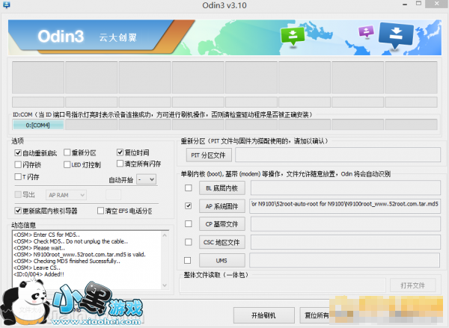The height and width of the screenshot is (328, 449).
Task: Click the green download icon in banner
Action: (x=293, y=36)
